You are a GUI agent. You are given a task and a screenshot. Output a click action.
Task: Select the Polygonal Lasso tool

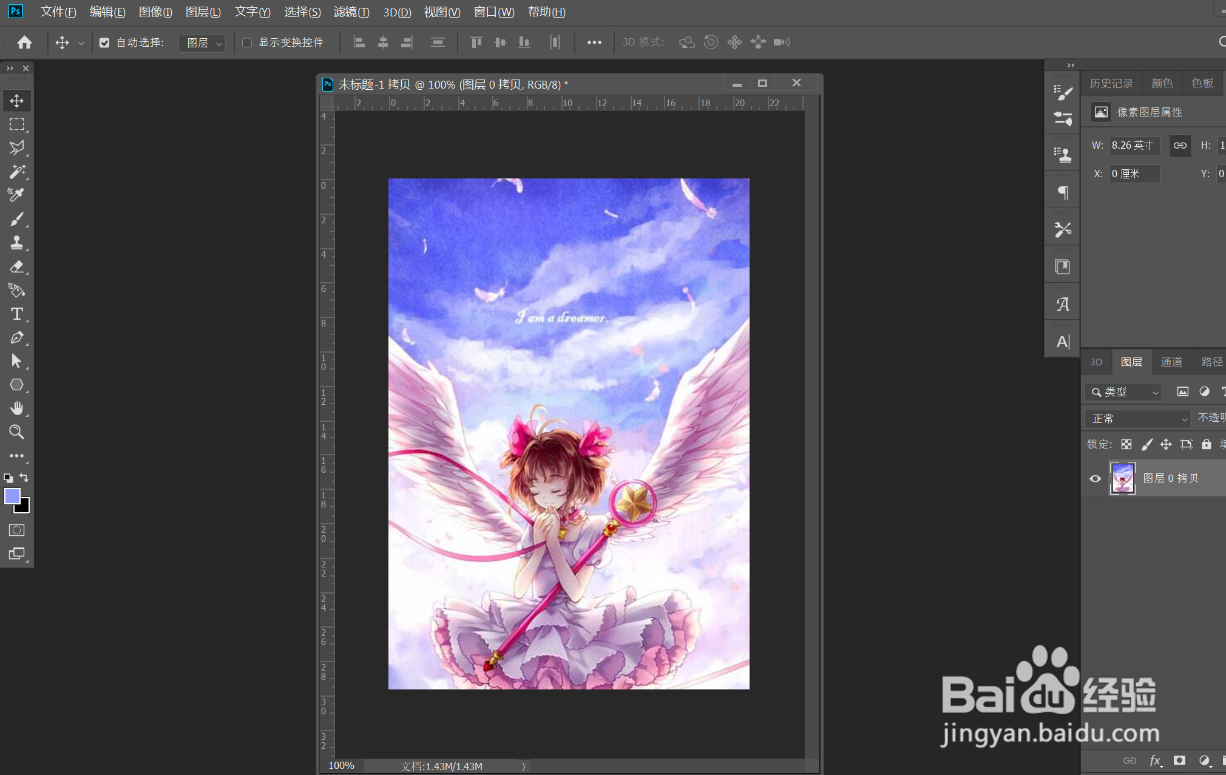[x=16, y=147]
